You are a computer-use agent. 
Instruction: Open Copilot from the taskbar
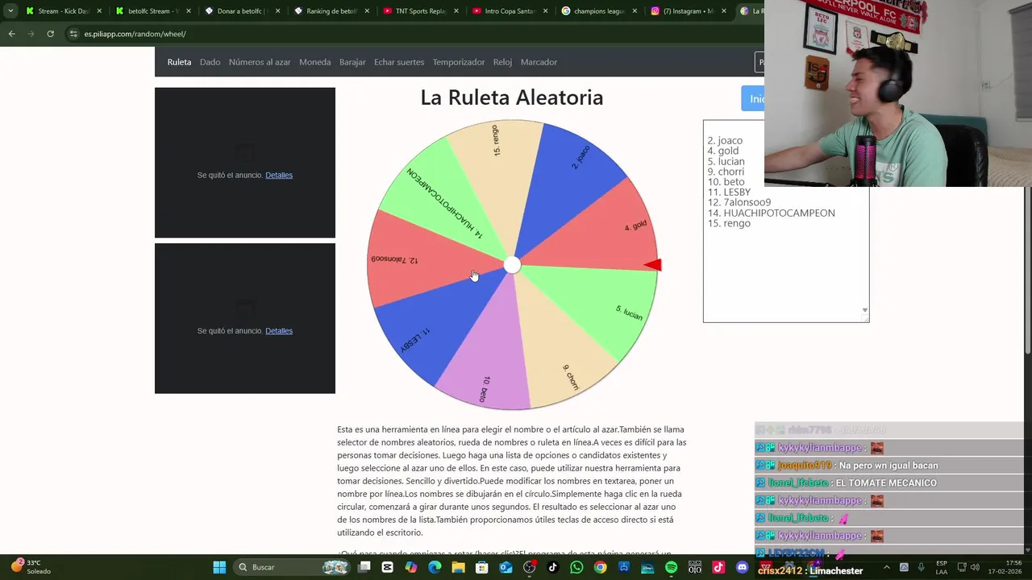click(411, 567)
